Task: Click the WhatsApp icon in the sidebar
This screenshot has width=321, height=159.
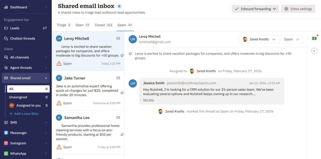Action: [6, 153]
